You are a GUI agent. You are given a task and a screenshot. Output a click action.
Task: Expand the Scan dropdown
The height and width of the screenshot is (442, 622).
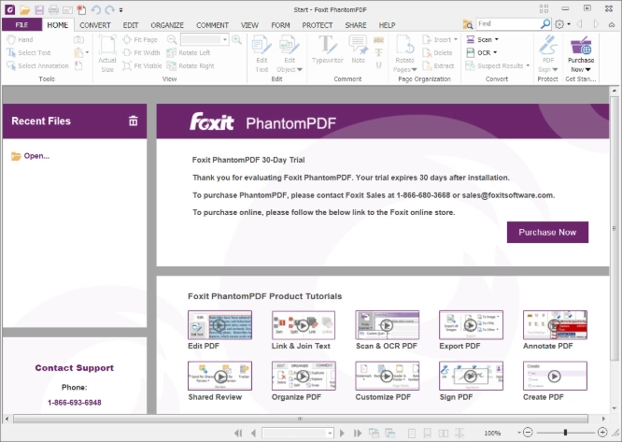497,39
